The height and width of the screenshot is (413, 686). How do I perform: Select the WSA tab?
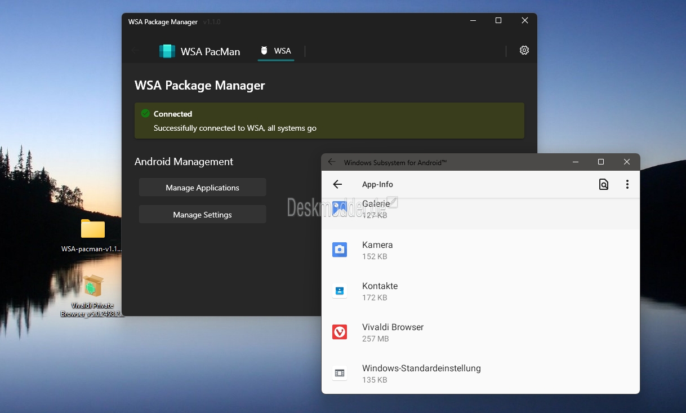(x=276, y=51)
